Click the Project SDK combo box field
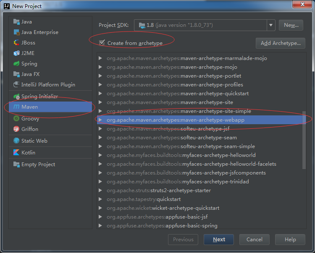The image size is (315, 253). pos(205,25)
